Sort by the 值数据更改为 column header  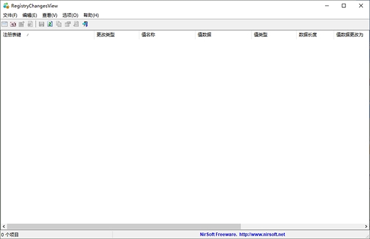click(x=351, y=34)
